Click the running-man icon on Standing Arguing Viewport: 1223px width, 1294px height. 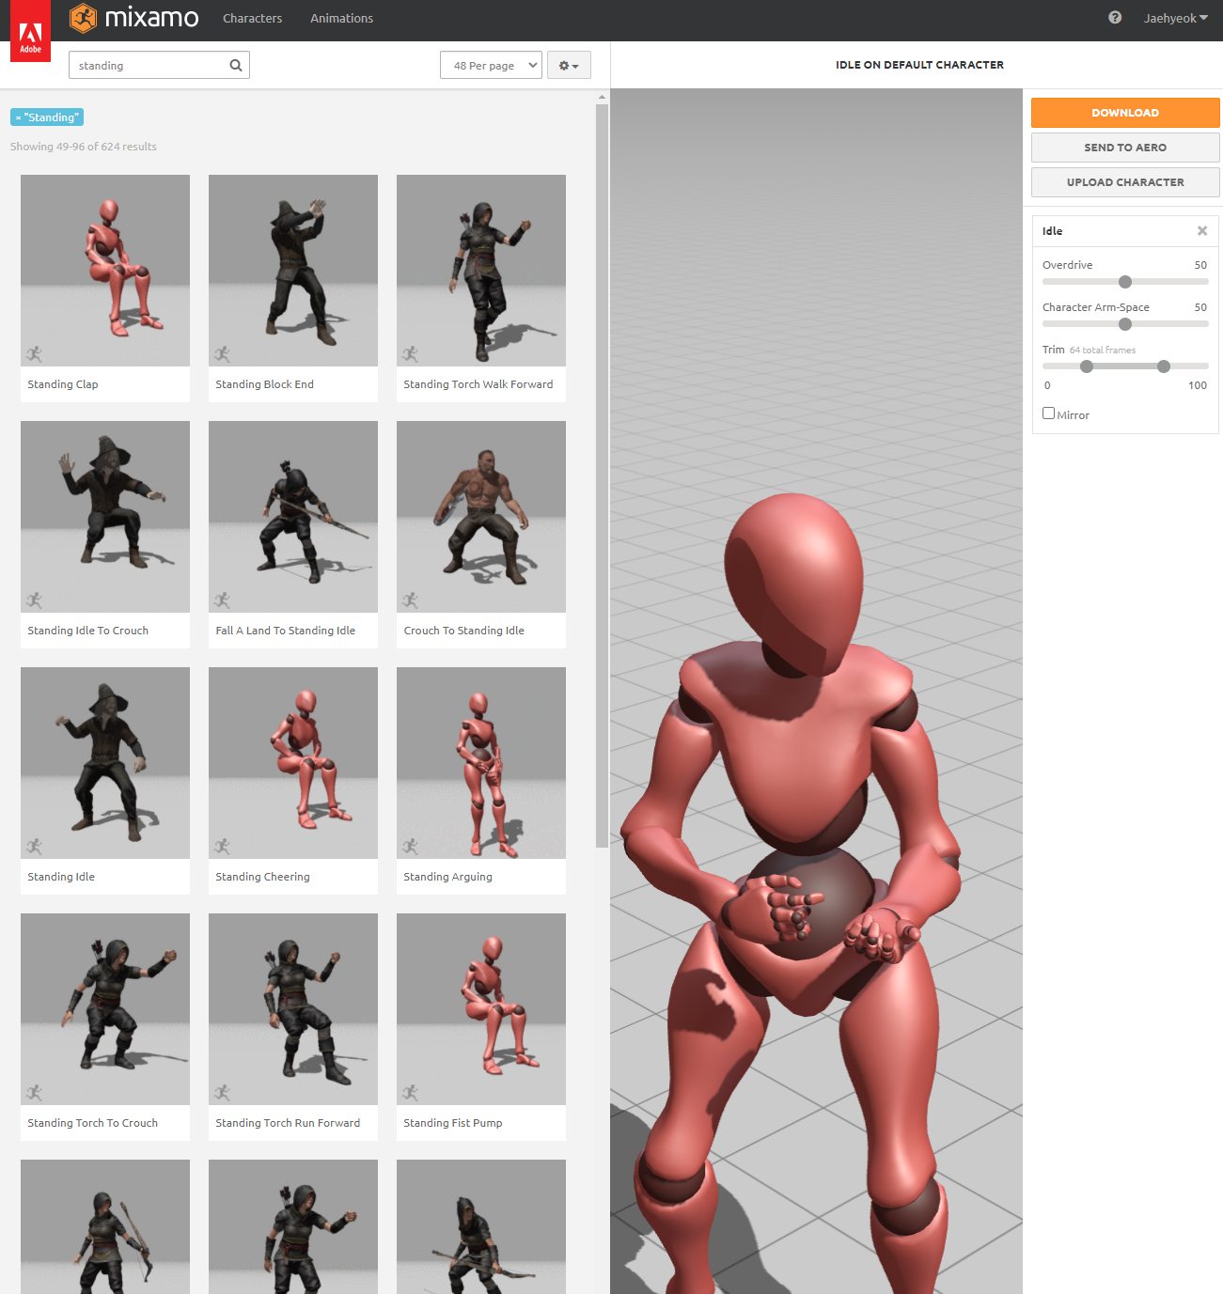pos(411,847)
